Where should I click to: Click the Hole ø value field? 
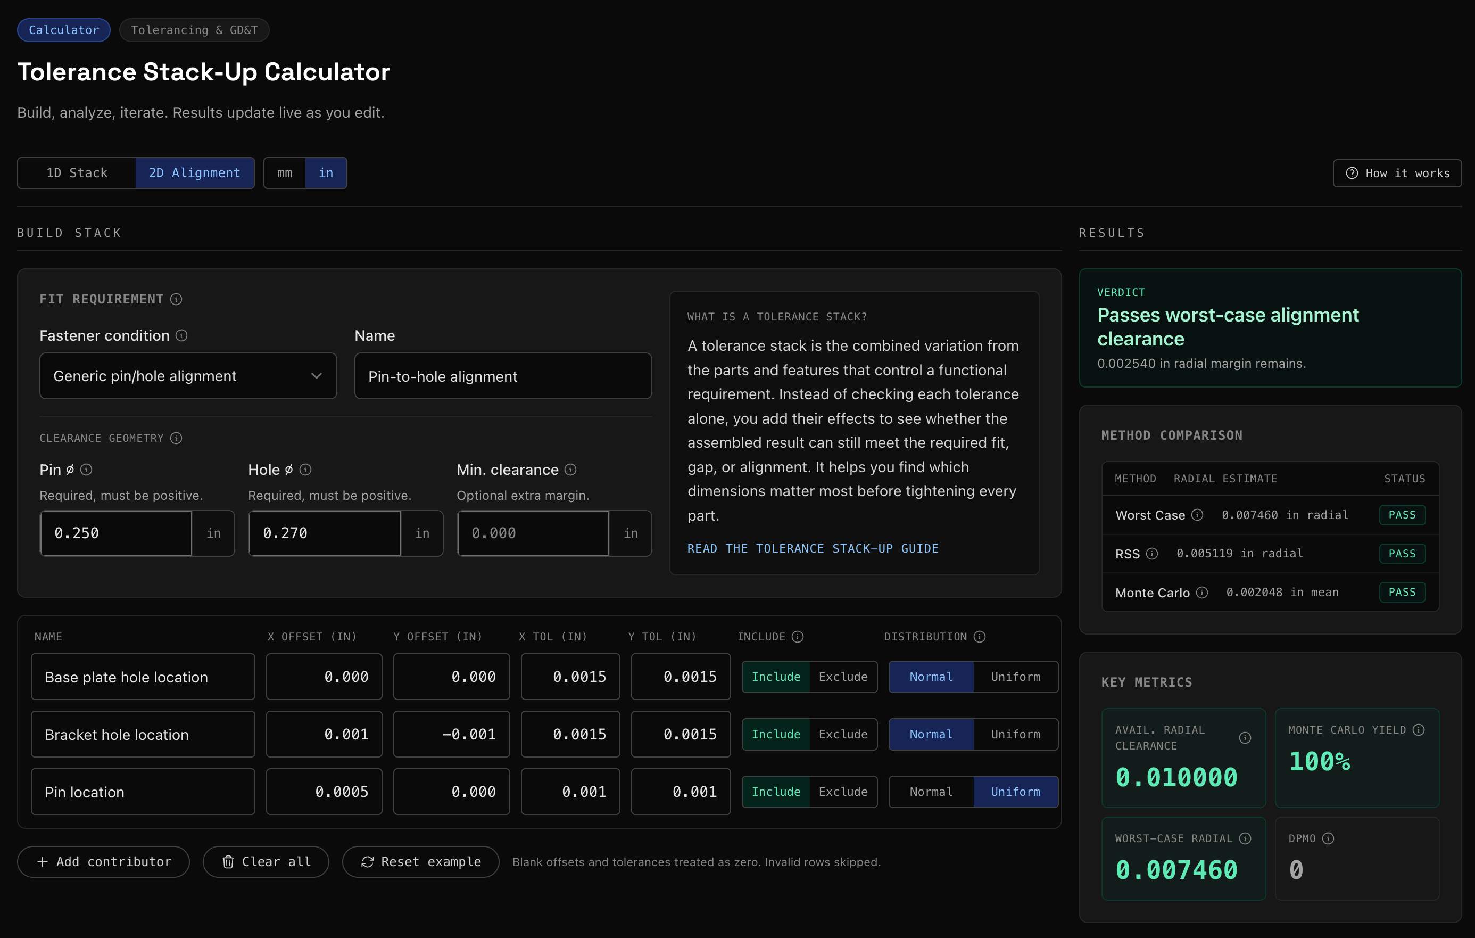[325, 533]
